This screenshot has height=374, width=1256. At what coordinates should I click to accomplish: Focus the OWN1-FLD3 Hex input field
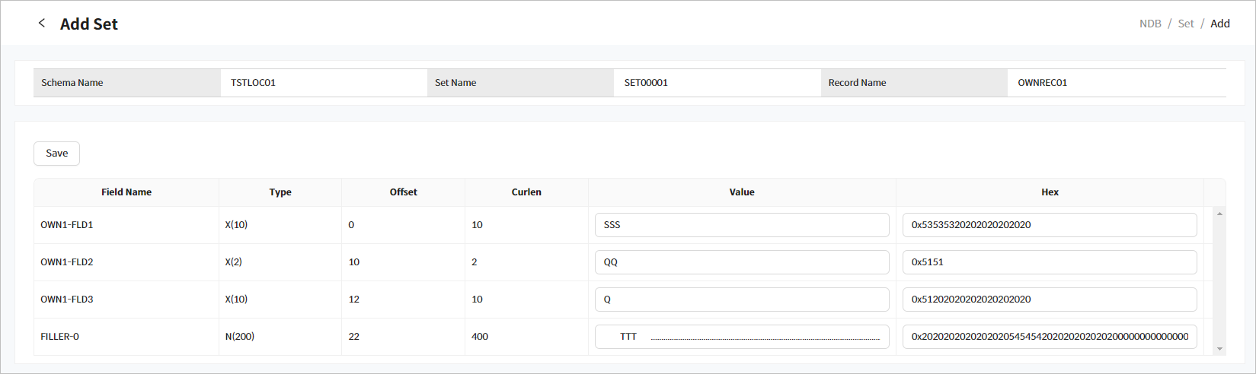pyautogui.click(x=1049, y=300)
